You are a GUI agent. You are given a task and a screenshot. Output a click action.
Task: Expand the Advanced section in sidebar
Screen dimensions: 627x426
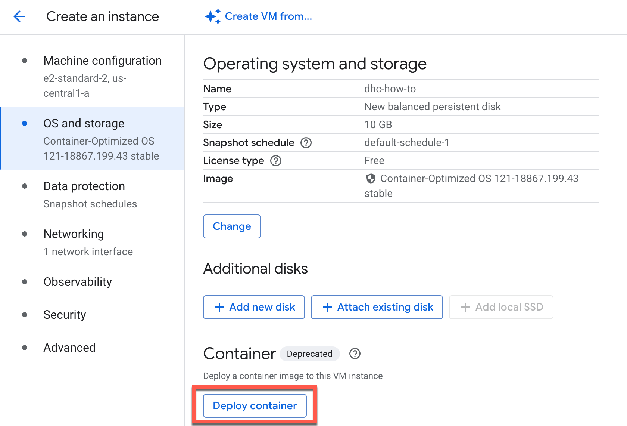point(69,347)
